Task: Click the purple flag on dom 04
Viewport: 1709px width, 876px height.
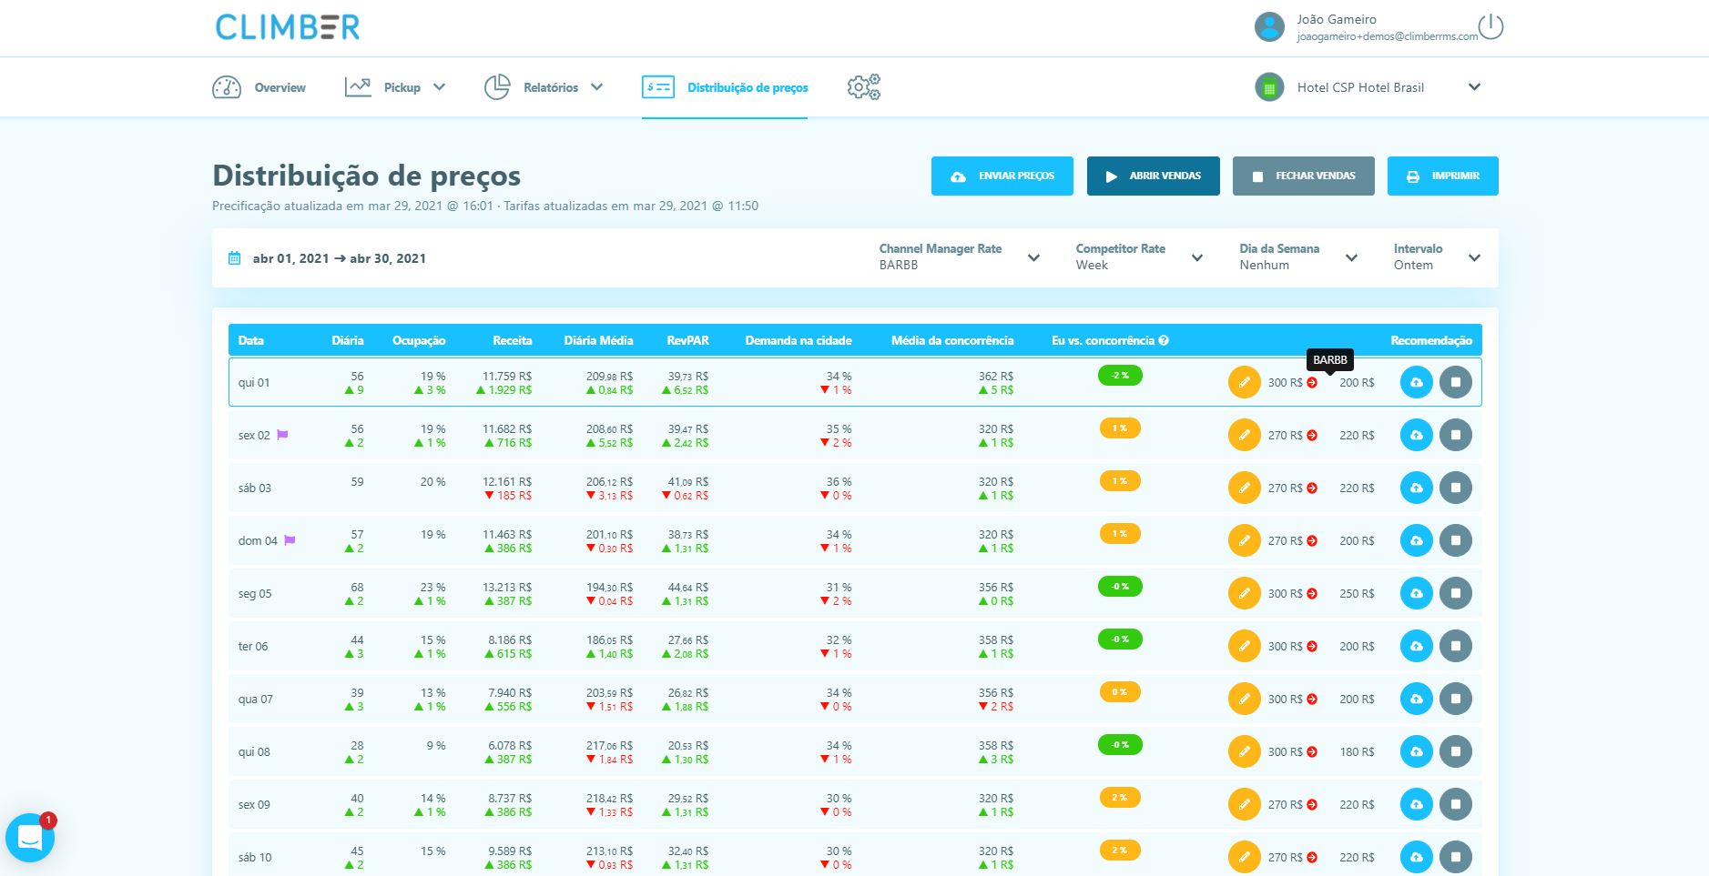Action: 290,540
